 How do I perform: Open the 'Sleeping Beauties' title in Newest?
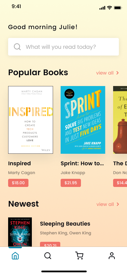[x=65, y=224]
